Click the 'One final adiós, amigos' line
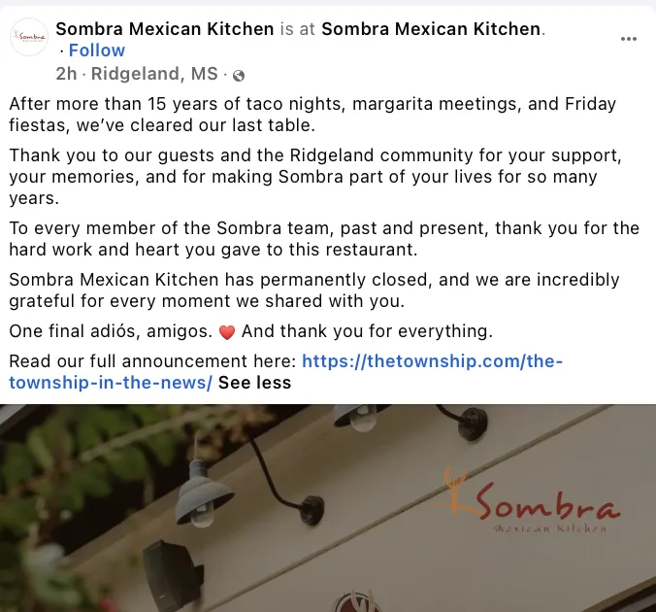Viewport: 656px width, 612px height. [x=251, y=331]
